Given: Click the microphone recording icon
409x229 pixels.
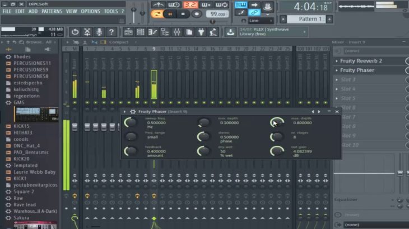Looking at the screenshot, I should 99,32.
